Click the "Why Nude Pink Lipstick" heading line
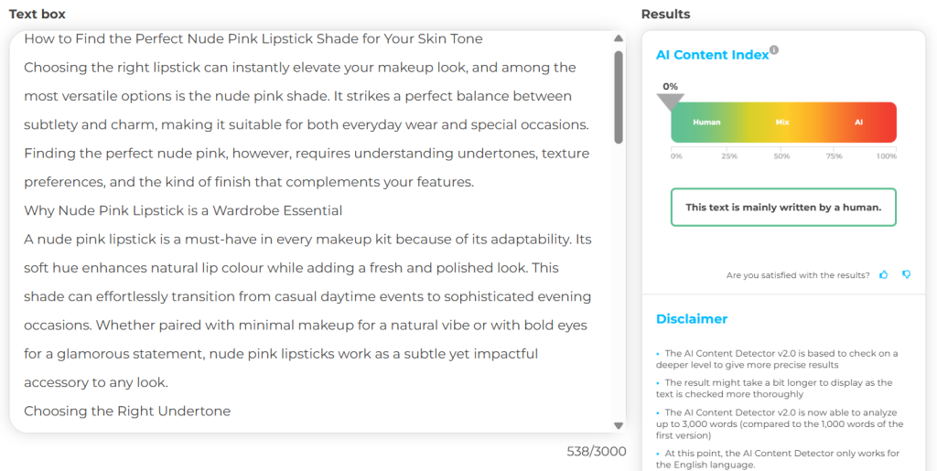 pos(183,210)
